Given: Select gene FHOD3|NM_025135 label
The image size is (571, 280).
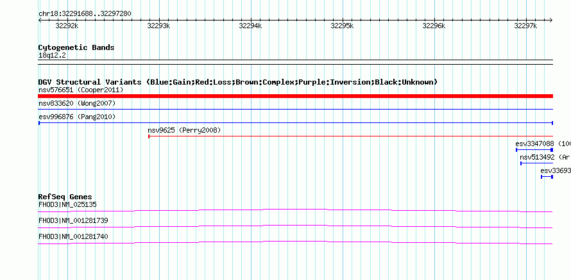Looking at the screenshot, I should 68,205.
